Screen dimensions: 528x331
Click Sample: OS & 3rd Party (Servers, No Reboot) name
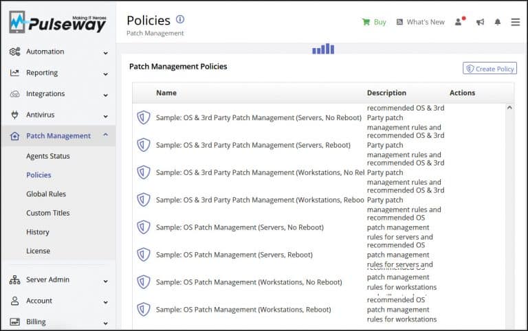click(x=258, y=117)
